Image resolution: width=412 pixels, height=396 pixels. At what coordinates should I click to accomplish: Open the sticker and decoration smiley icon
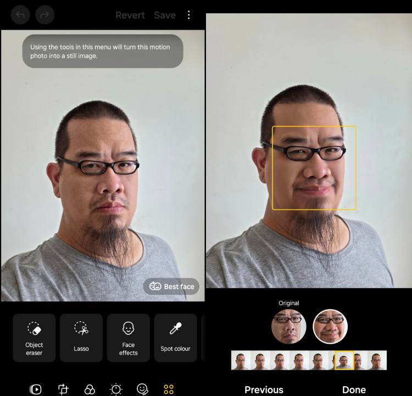[x=142, y=389]
